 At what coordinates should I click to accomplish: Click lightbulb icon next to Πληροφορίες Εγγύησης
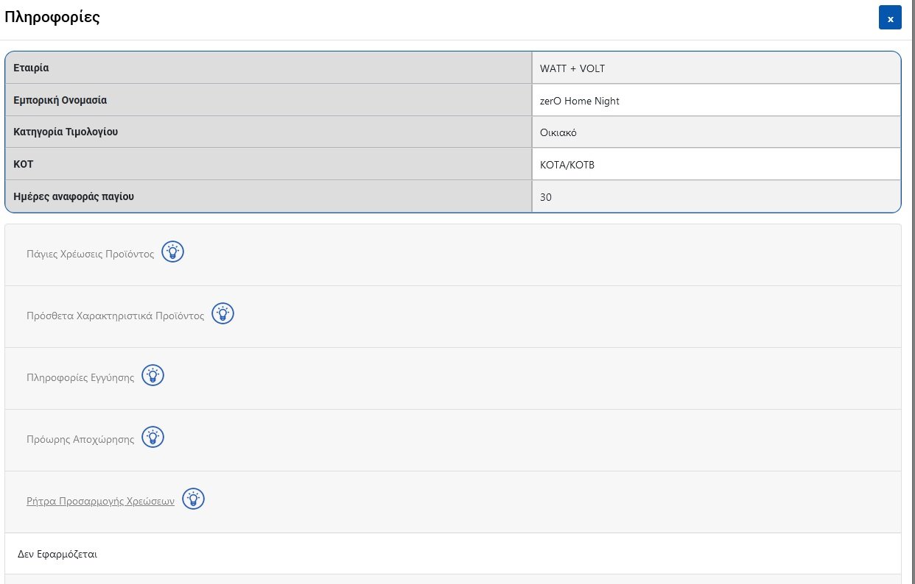pyautogui.click(x=152, y=375)
